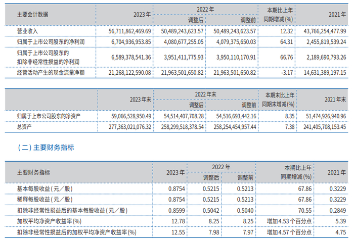Click the 2021年 header in bottom table
The width and height of the screenshot is (354, 240).
(337, 173)
